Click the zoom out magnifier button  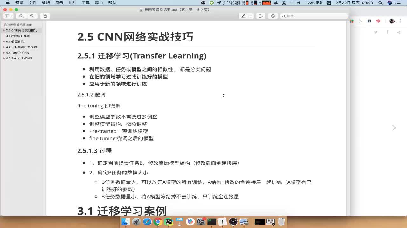(x=21, y=16)
